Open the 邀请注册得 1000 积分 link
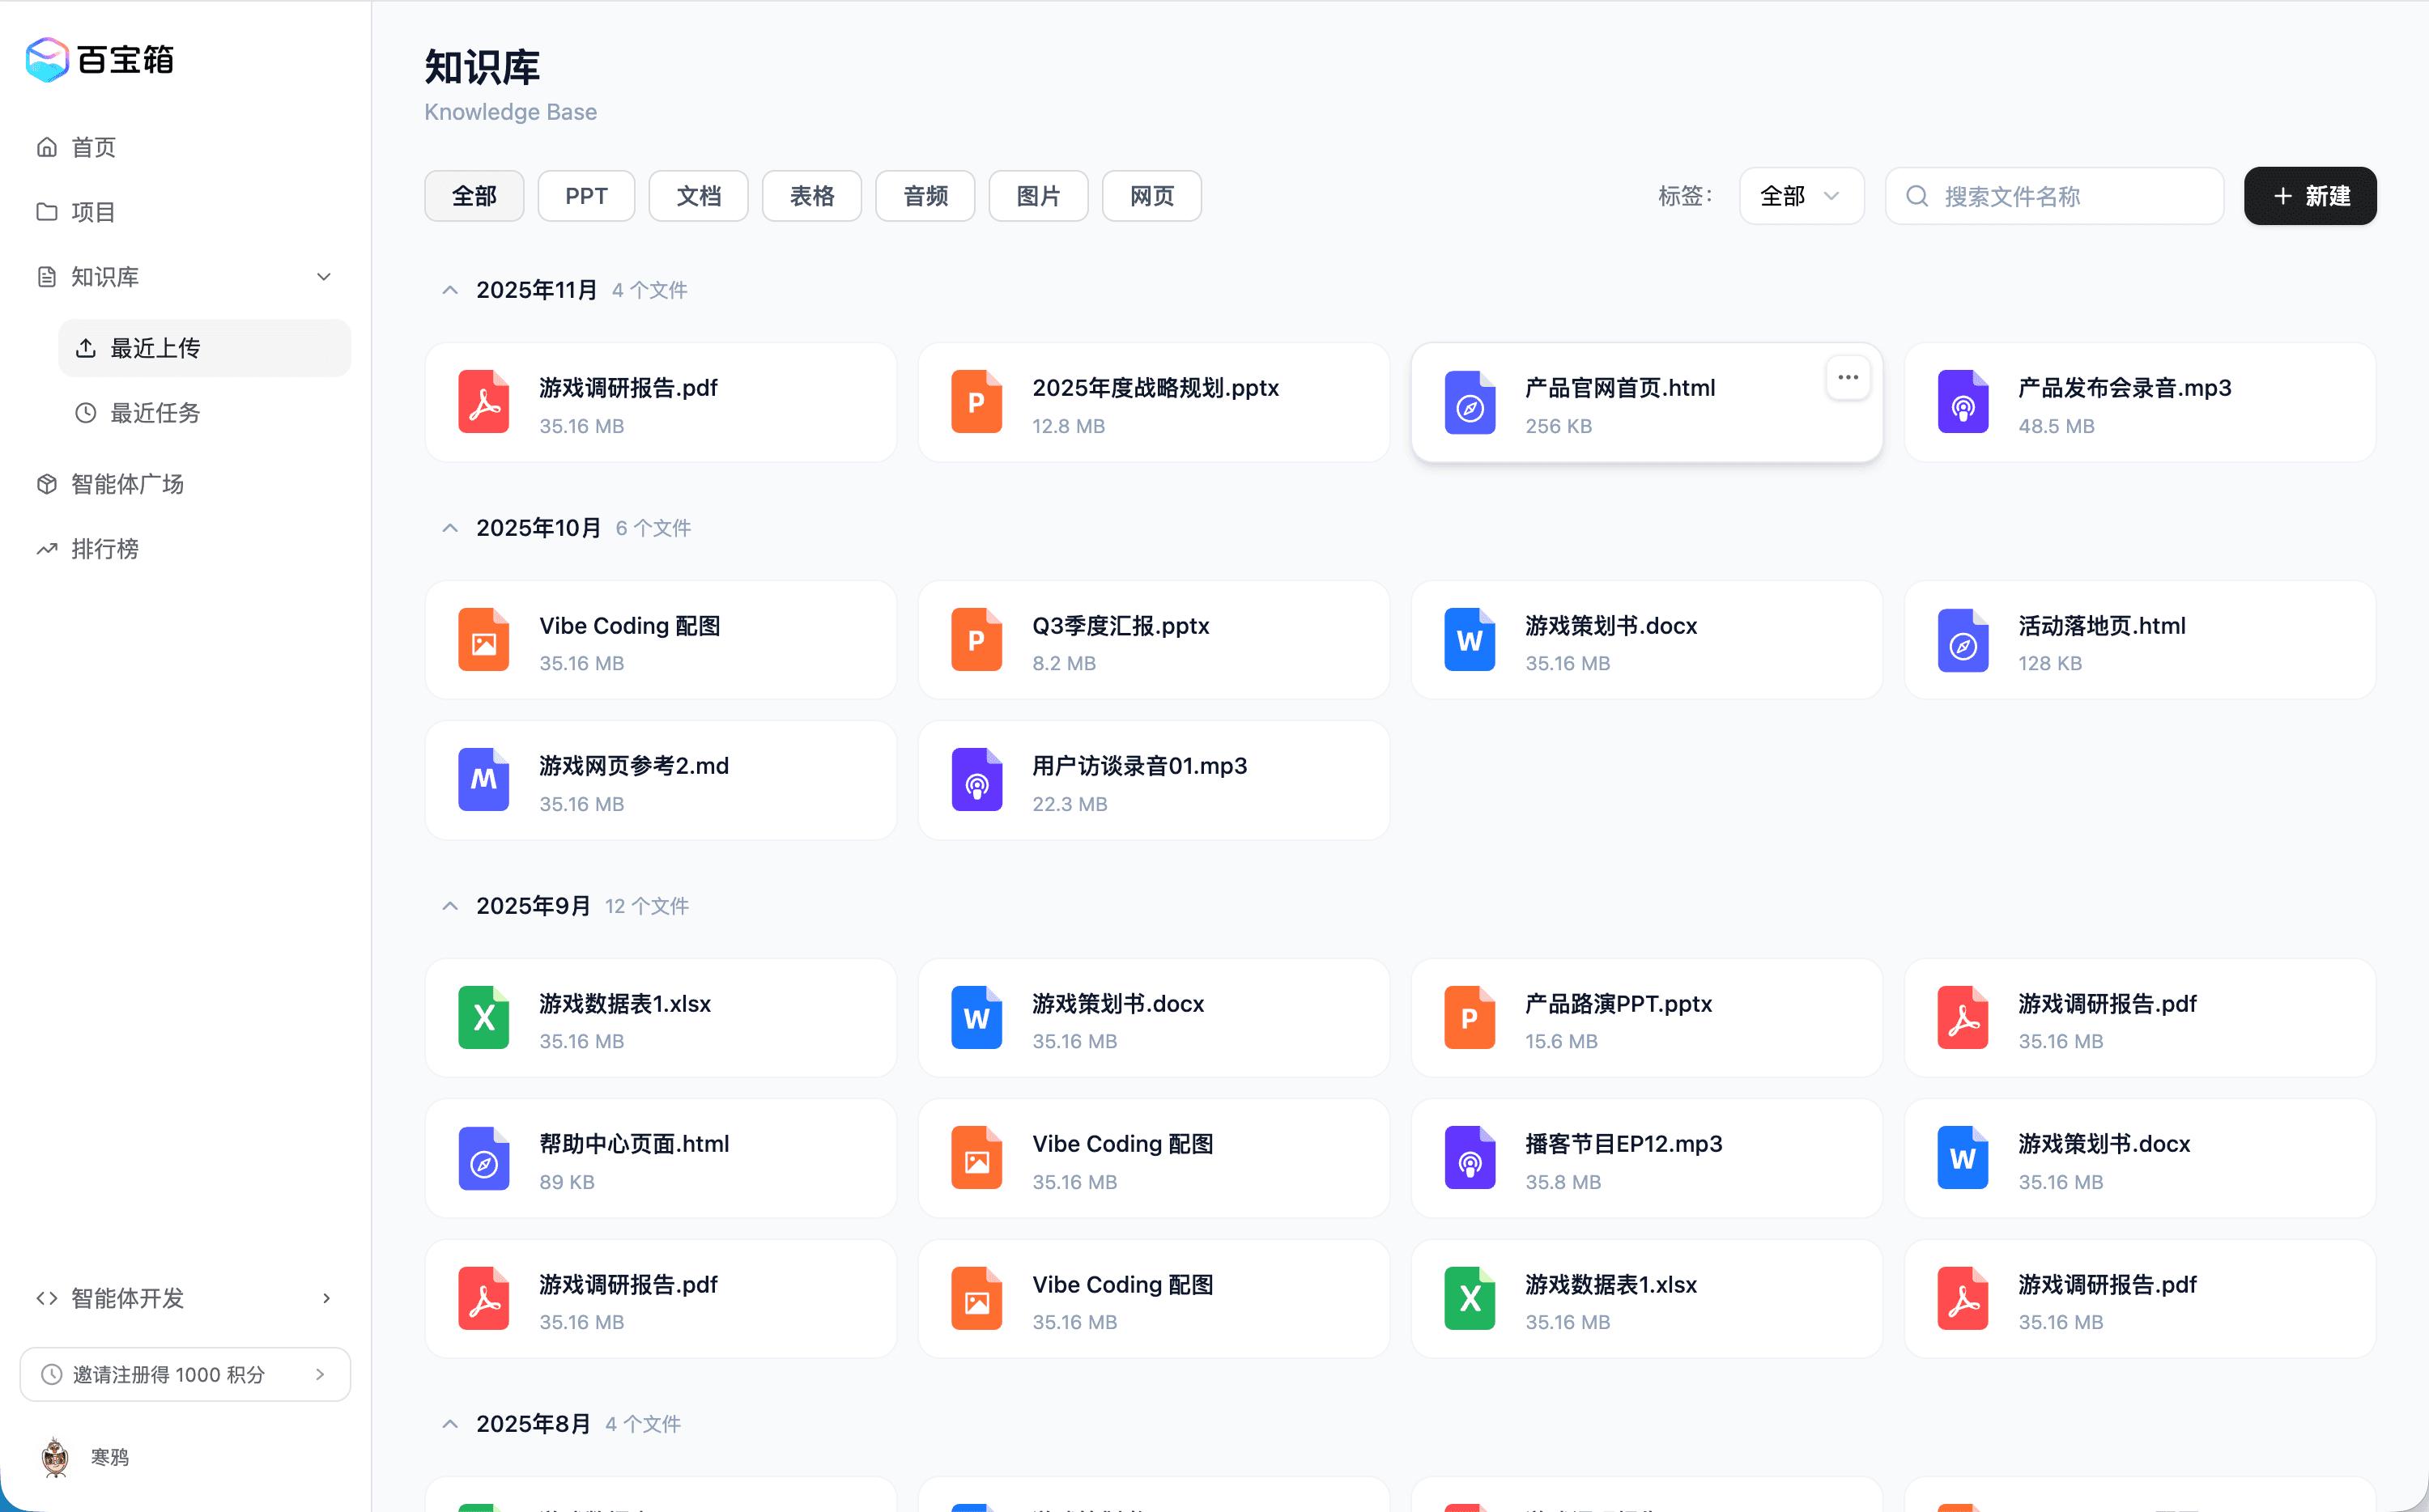Viewport: 2429px width, 1512px height. click(x=185, y=1374)
